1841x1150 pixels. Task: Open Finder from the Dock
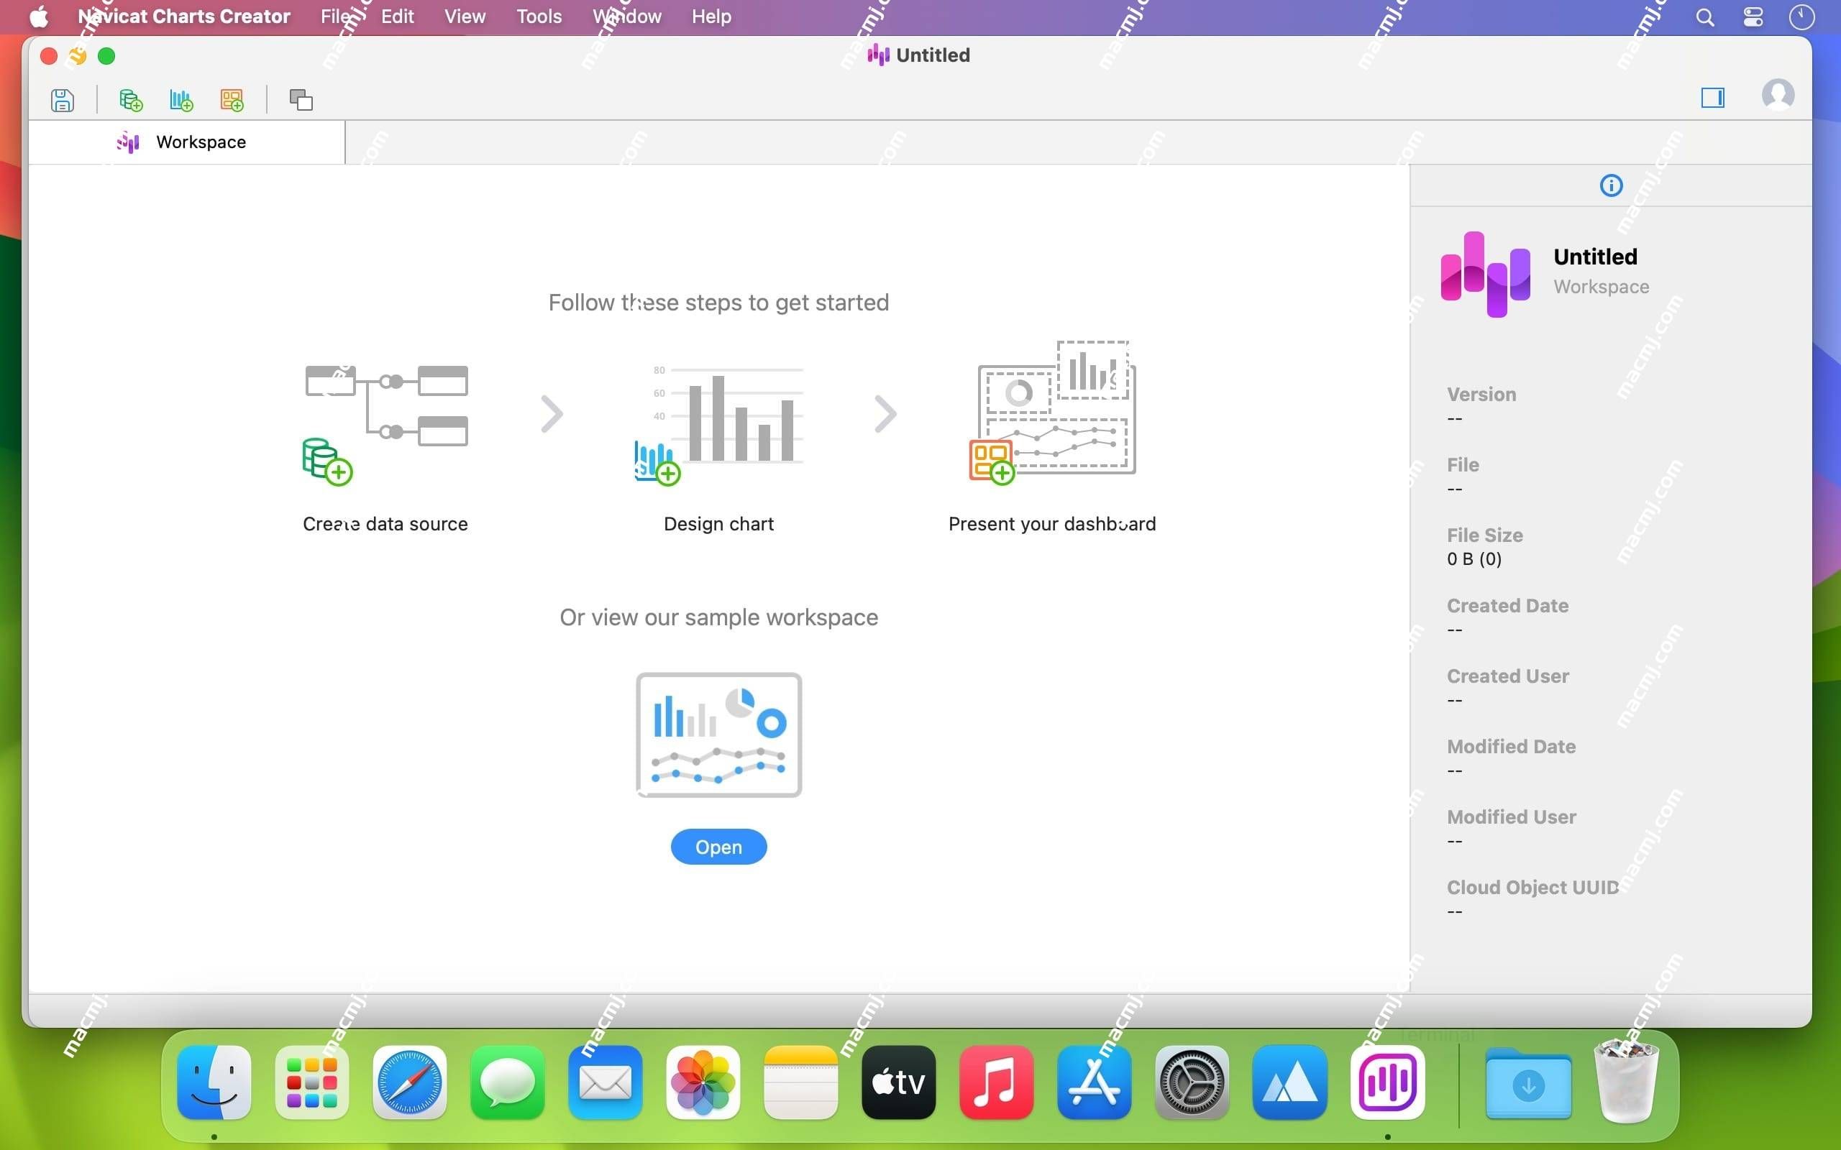214,1082
